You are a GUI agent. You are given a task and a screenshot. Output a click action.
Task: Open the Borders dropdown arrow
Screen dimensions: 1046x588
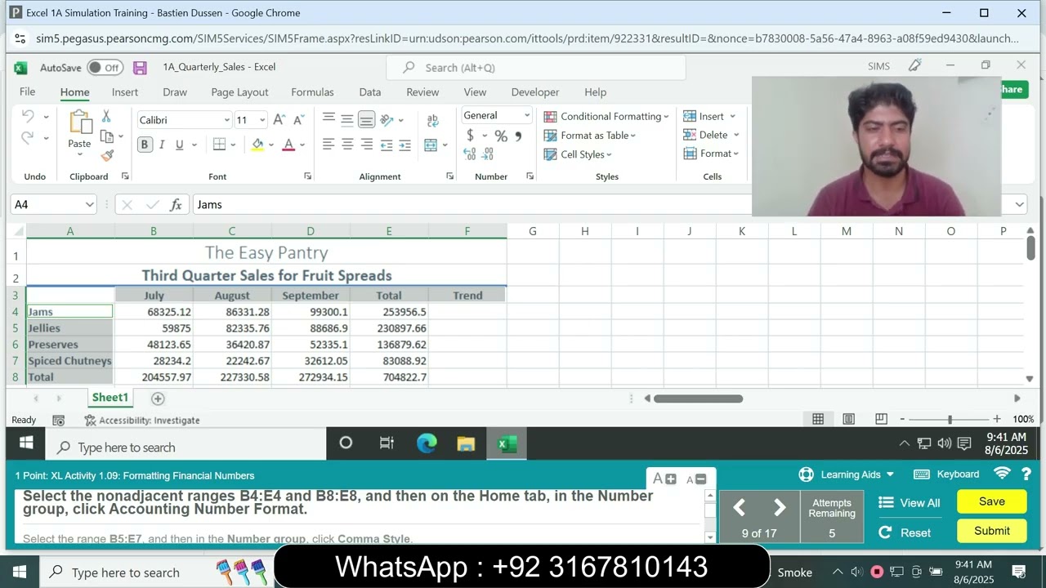pyautogui.click(x=233, y=145)
